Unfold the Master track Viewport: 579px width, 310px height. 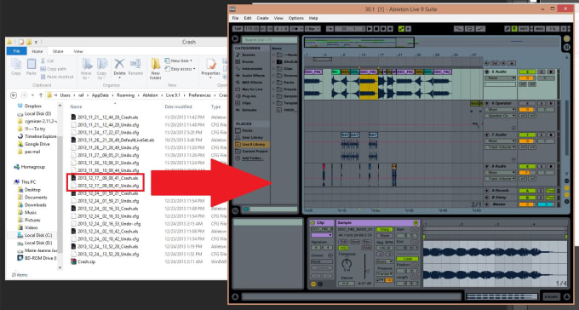tap(487, 204)
